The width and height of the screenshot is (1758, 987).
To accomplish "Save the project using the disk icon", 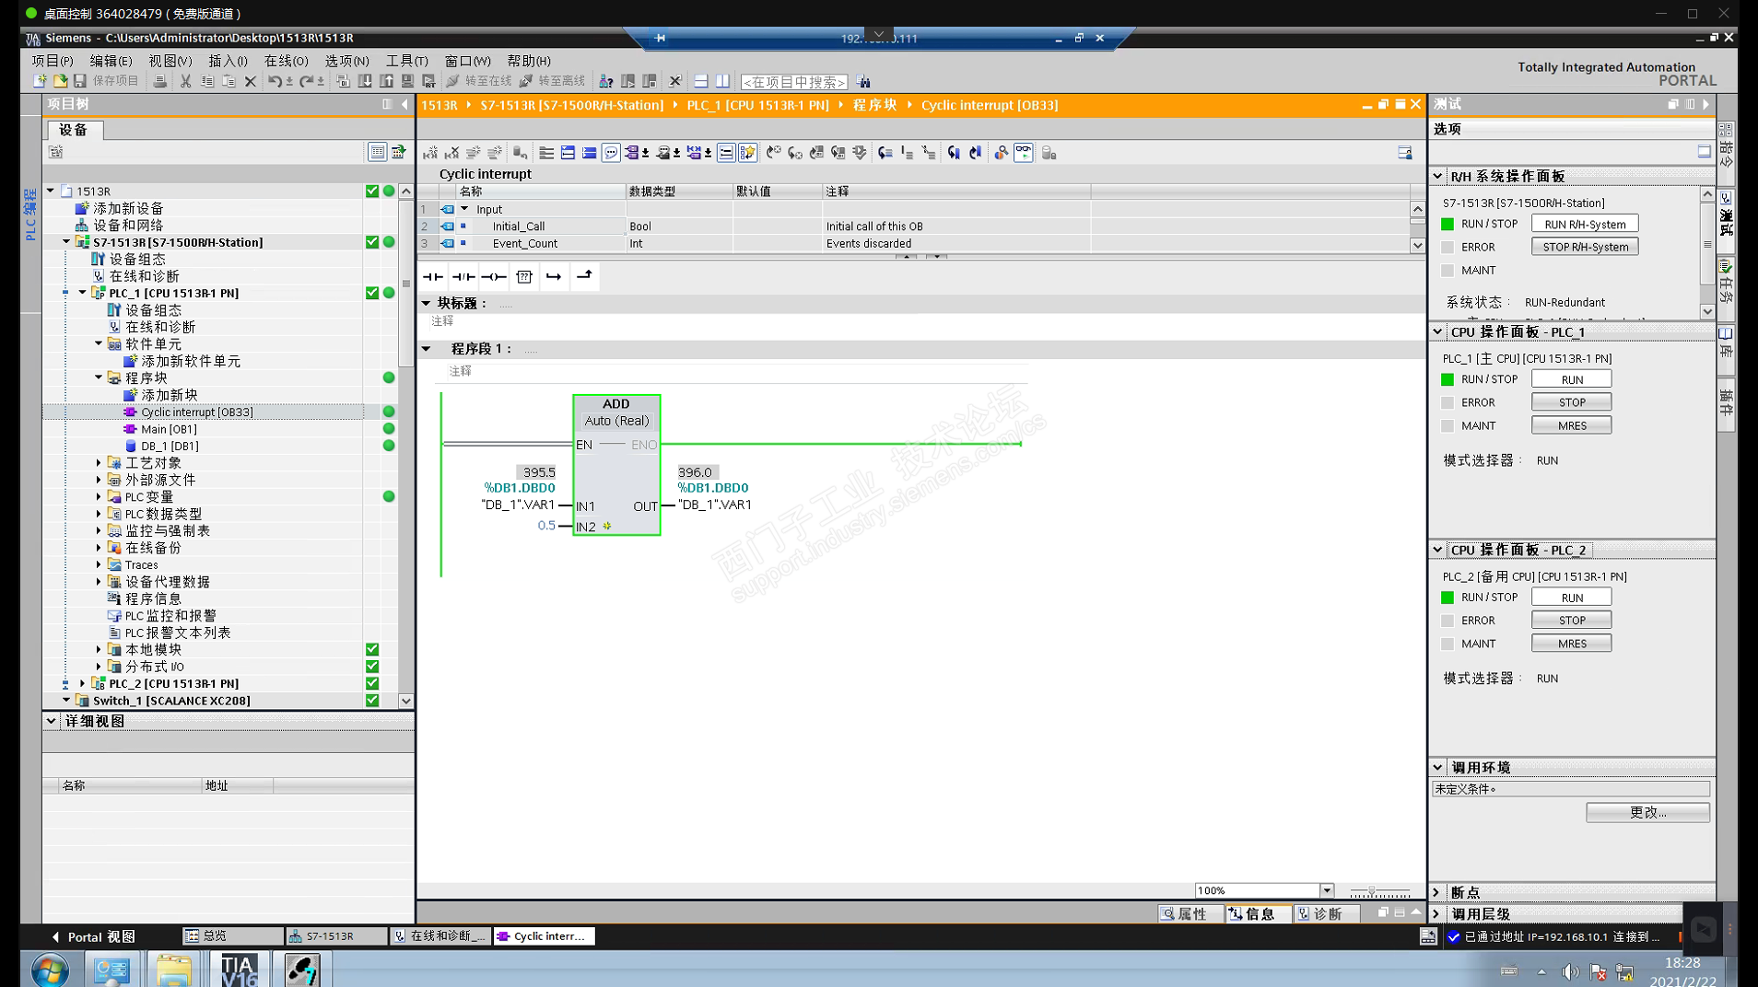I will pos(80,81).
